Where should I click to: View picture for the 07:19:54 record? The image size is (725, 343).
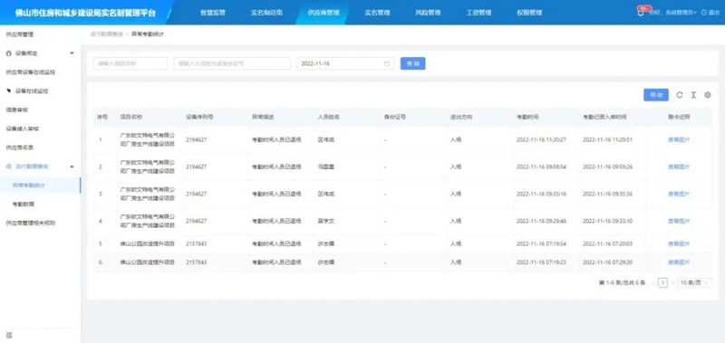pyautogui.click(x=679, y=243)
